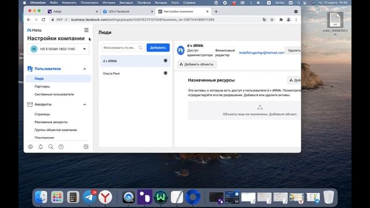Screen dimensions: 370x208
Task: Click the Удалить button
Action: tap(294, 50)
